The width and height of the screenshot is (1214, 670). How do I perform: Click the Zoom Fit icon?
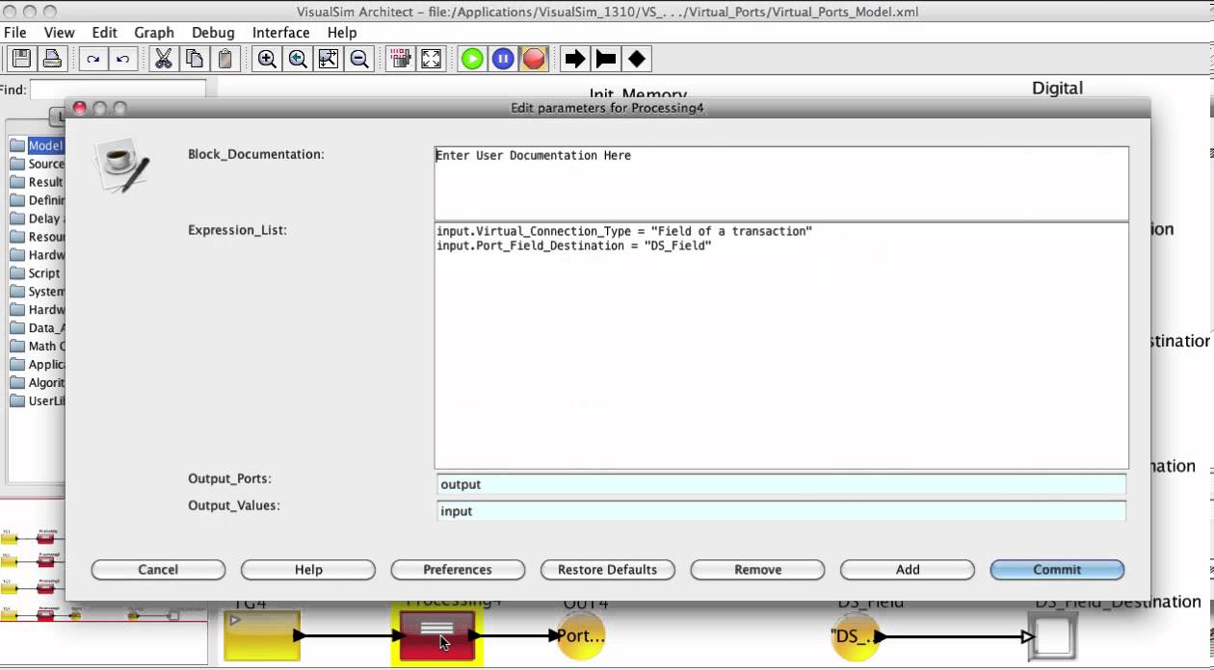pyautogui.click(x=329, y=59)
